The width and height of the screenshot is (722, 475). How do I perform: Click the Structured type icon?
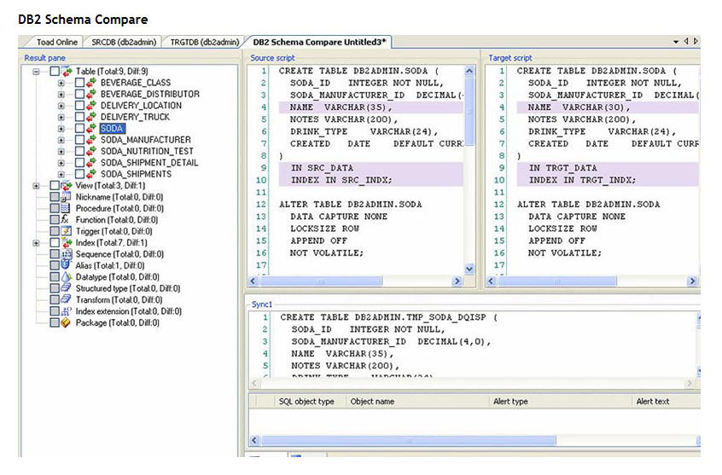67,288
